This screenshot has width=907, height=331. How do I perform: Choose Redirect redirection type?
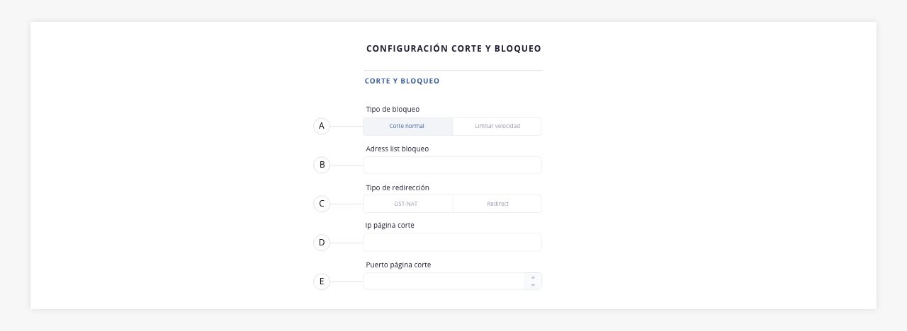(497, 204)
